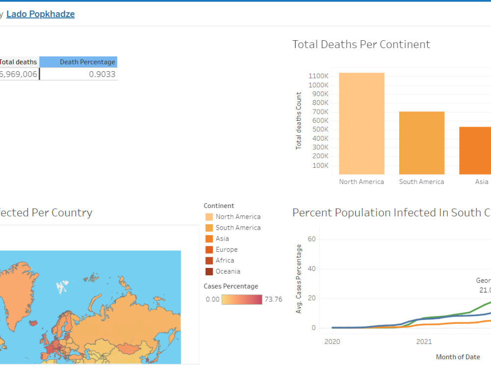491x368 pixels.
Task: Select the Death Percentage column header
Action: pos(78,62)
